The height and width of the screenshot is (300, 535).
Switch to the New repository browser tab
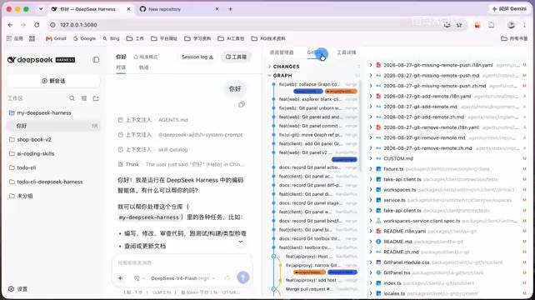pos(179,9)
